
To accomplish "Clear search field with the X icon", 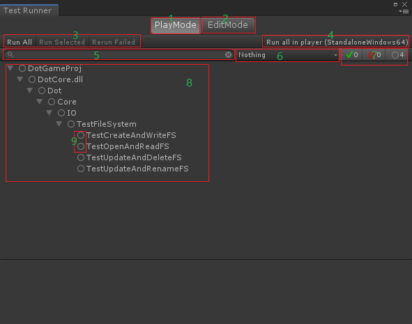I will coord(228,54).
